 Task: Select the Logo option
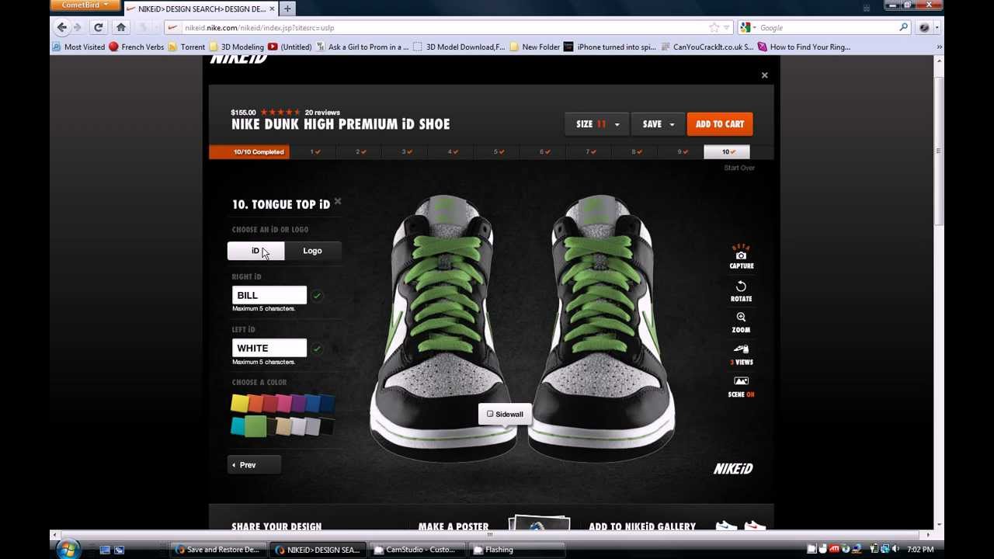point(312,251)
